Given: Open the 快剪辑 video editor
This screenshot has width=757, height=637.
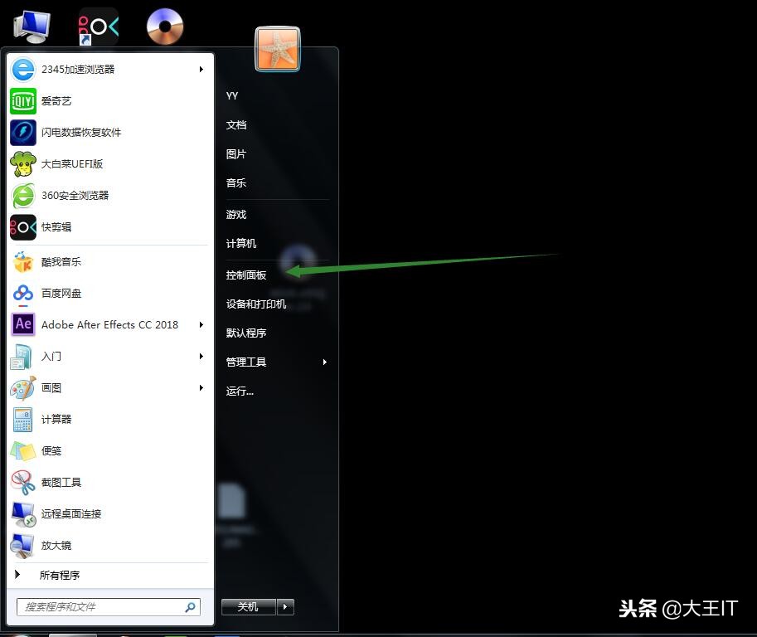Looking at the screenshot, I should pyautogui.click(x=56, y=226).
